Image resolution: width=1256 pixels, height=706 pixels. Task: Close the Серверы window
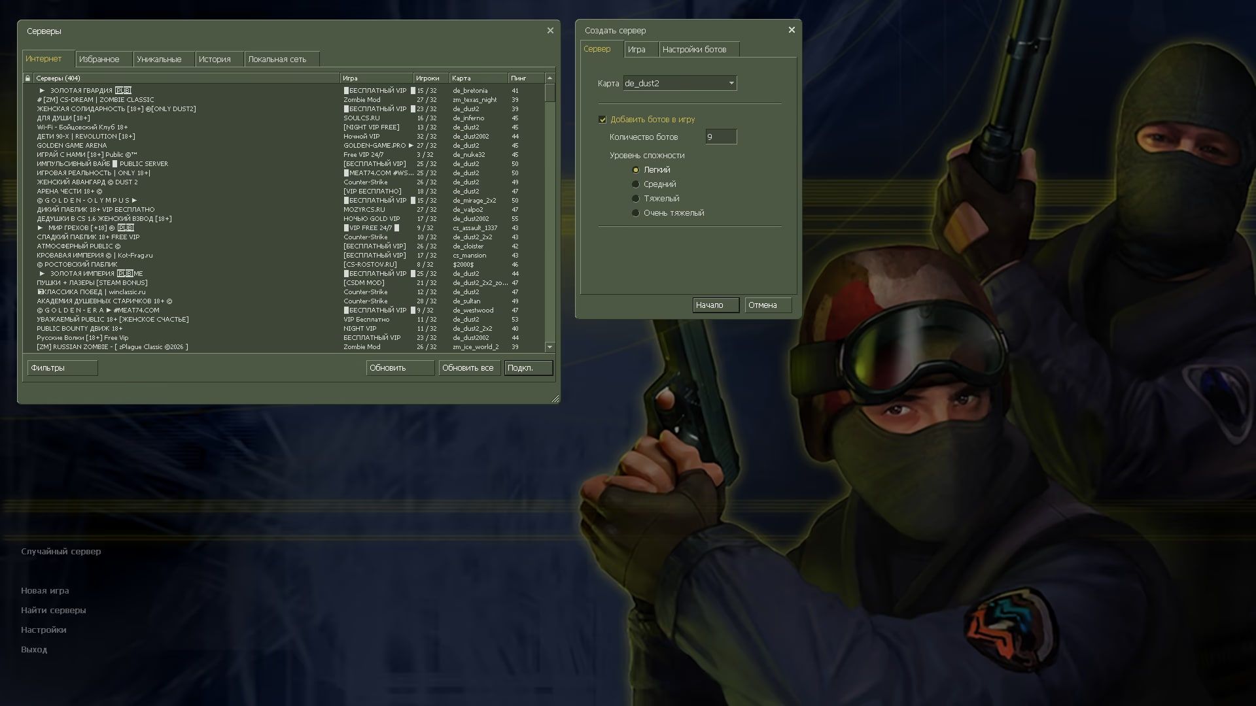coord(550,30)
